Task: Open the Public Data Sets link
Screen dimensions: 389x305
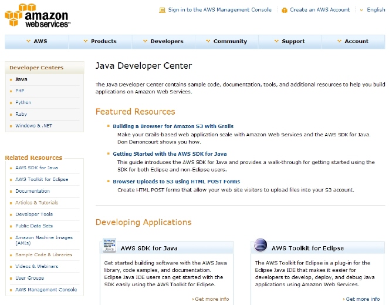Action: click(34, 226)
